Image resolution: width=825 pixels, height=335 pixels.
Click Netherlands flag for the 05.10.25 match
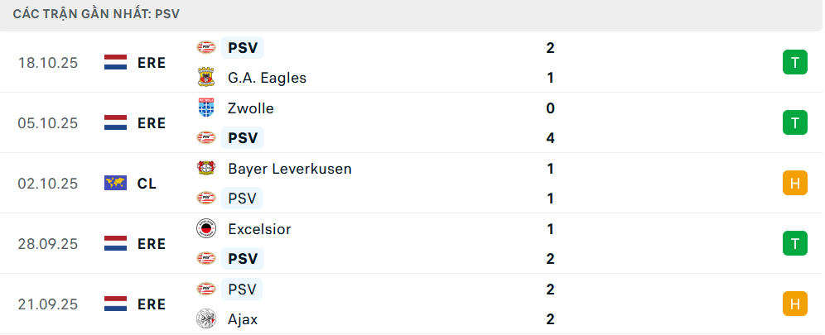[115, 123]
